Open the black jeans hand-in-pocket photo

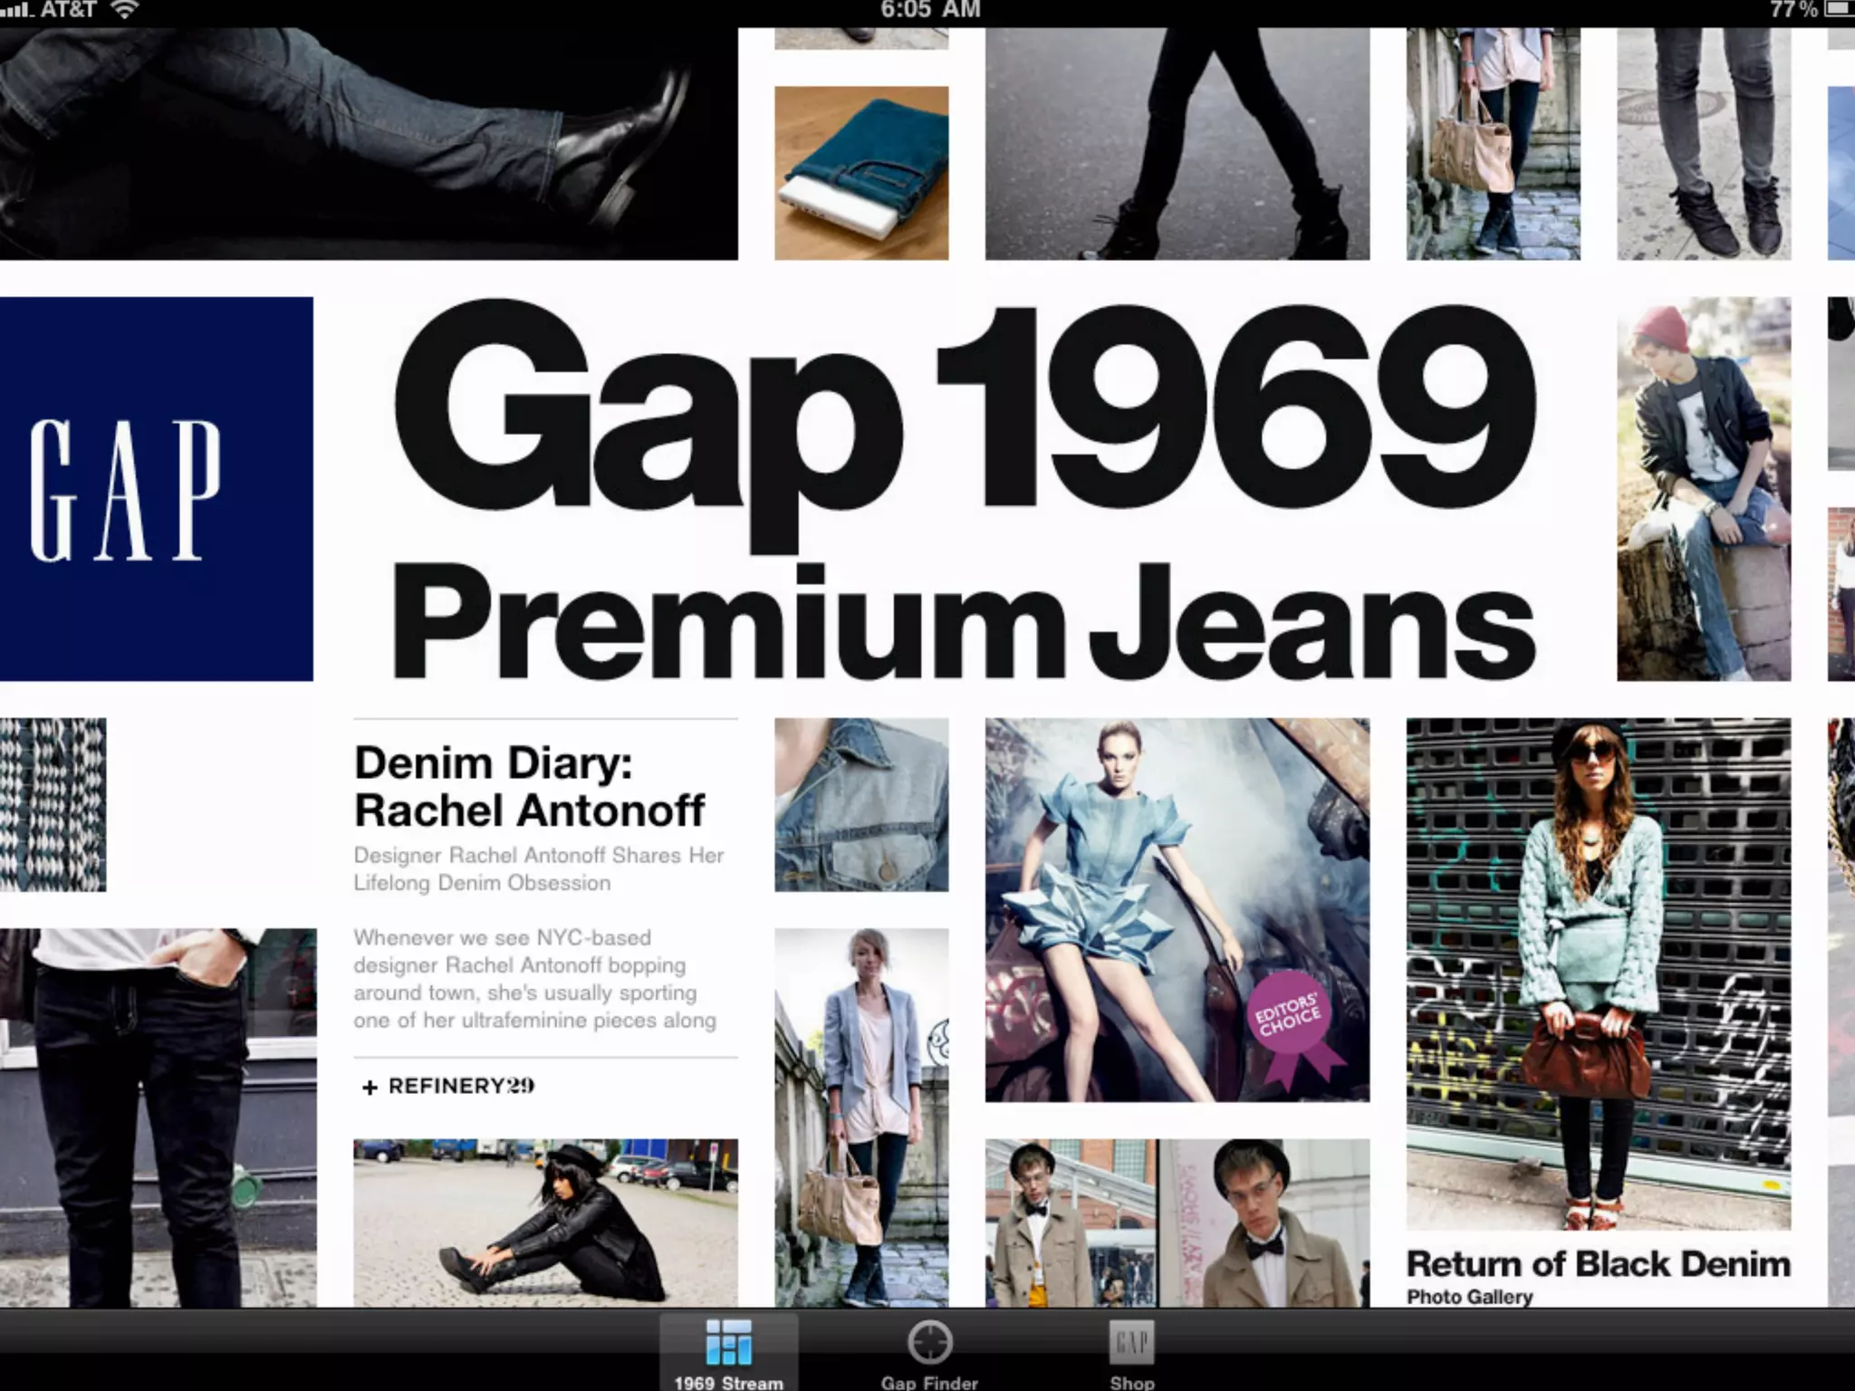point(158,1118)
